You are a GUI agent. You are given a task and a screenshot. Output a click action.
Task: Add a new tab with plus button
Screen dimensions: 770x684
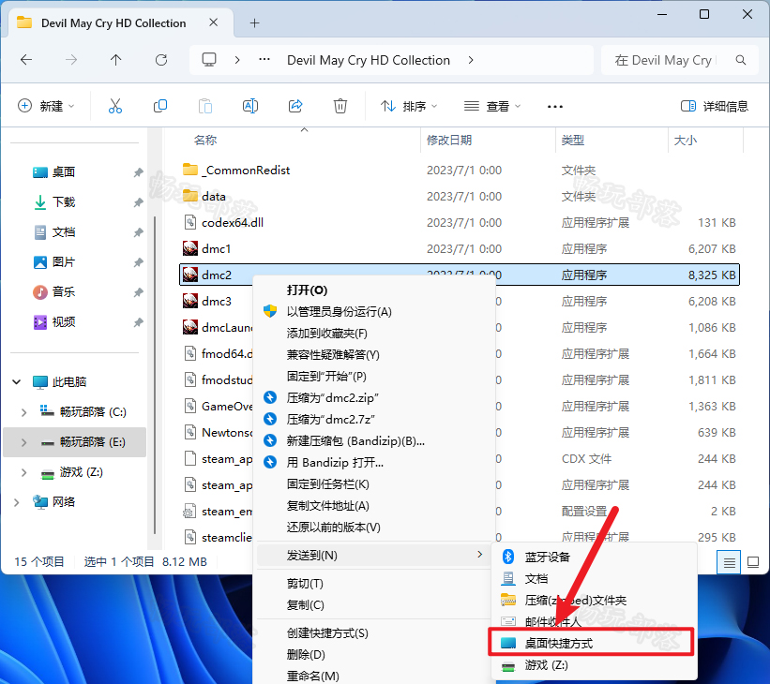pos(254,23)
